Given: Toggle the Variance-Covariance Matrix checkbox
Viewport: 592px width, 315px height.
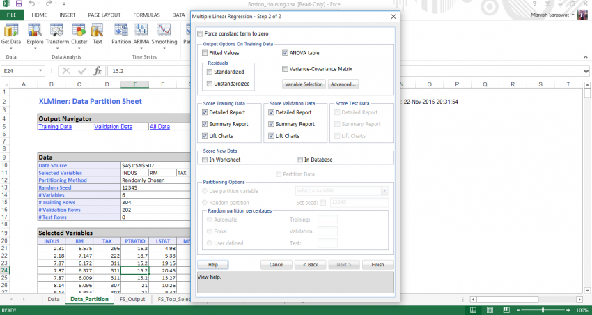Looking at the screenshot, I should tap(286, 69).
